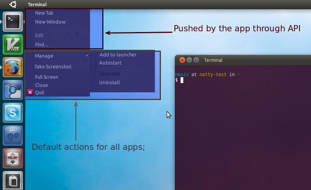Open the Pidgin messenger launcher icon
311x190 pixels.
pos(13,136)
